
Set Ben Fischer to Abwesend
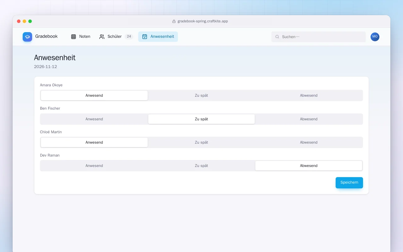(x=309, y=119)
